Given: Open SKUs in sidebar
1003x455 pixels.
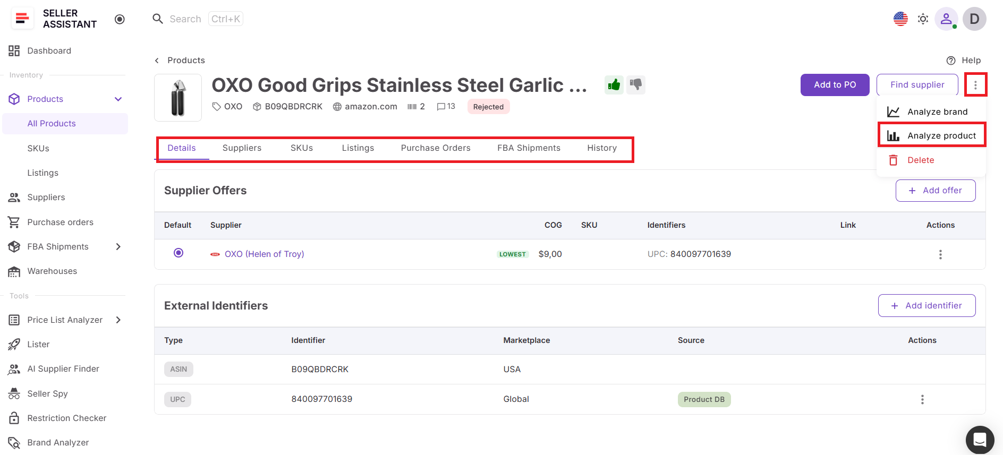Looking at the screenshot, I should pyautogui.click(x=38, y=148).
